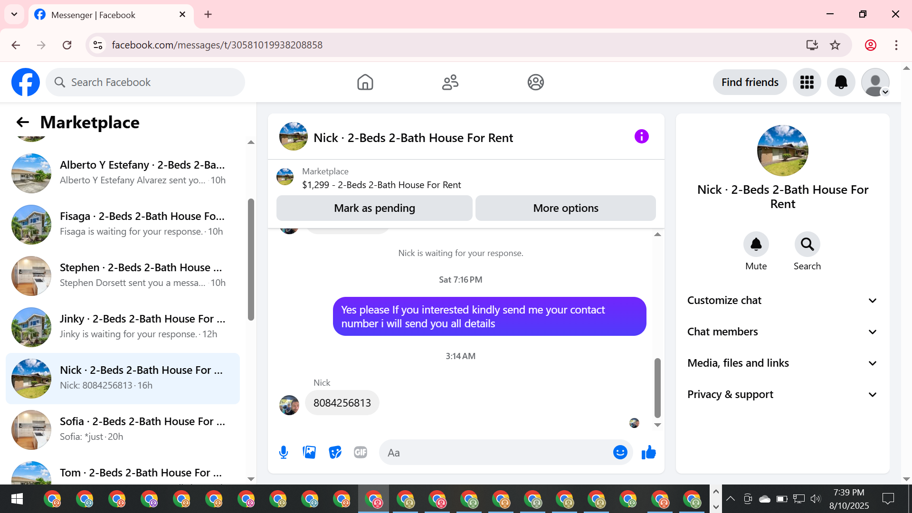Image resolution: width=912 pixels, height=513 pixels.
Task: Open Facebook notifications bell
Action: (841, 82)
